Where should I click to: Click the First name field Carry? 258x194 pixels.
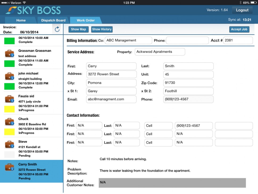click(x=111, y=66)
